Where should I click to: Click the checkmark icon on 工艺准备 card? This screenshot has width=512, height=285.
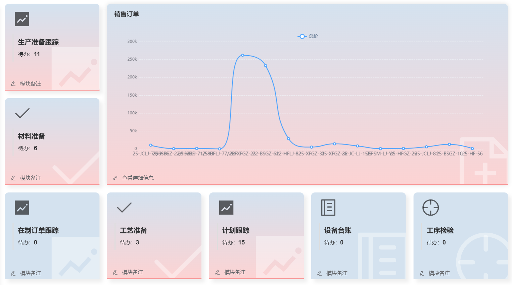pyautogui.click(x=124, y=208)
